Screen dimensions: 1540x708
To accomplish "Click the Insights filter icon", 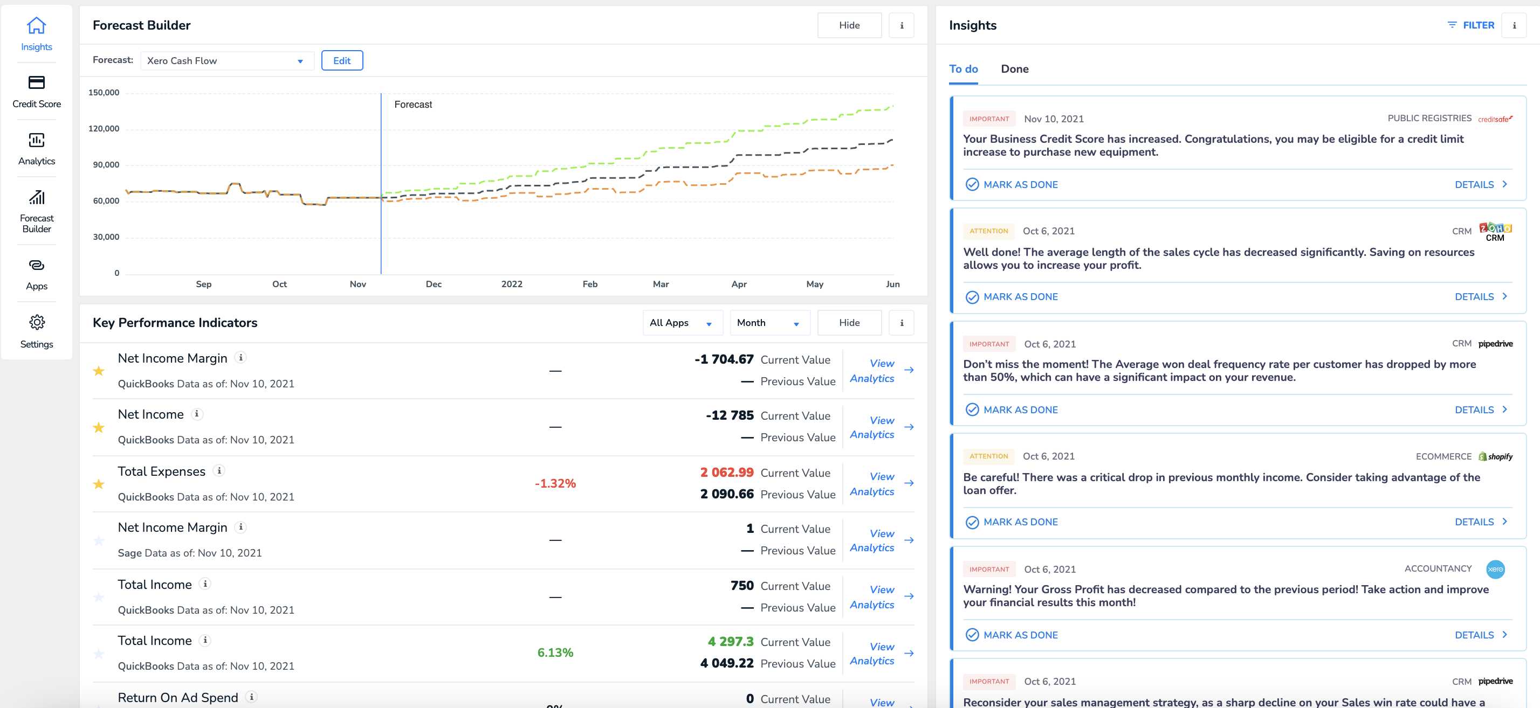I will click(1452, 25).
